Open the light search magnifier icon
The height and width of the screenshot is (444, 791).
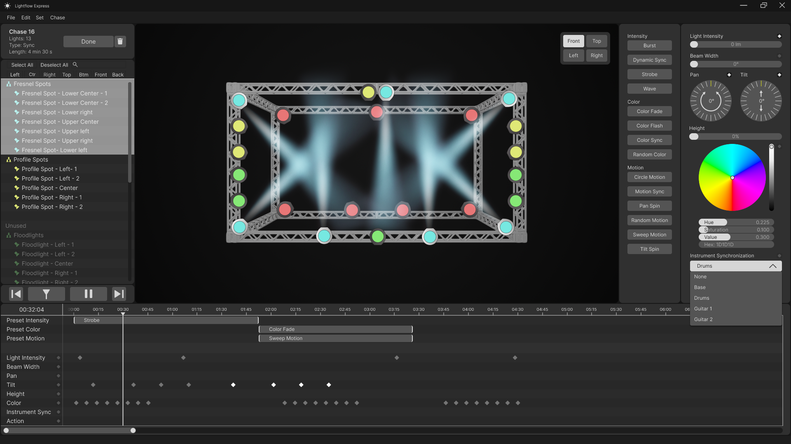(x=75, y=65)
